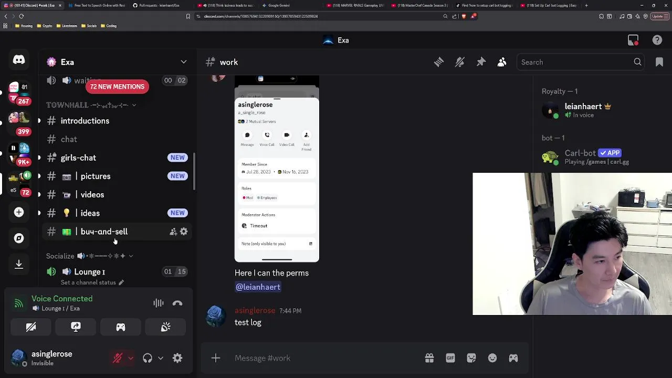Open asinglerose message avatar
This screenshot has width=672, height=378.
[215, 316]
